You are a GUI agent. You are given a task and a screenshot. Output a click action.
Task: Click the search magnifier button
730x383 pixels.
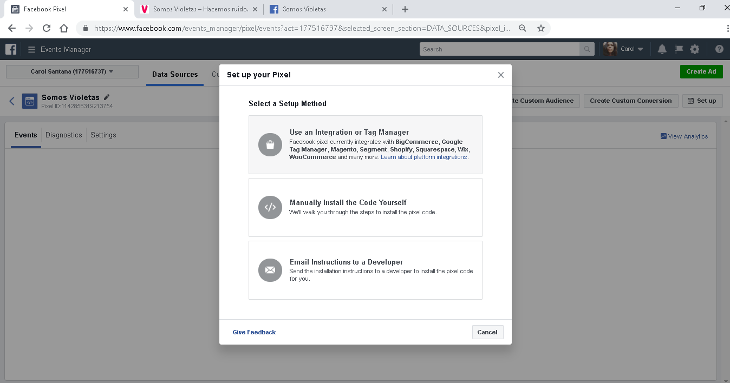[x=586, y=49]
